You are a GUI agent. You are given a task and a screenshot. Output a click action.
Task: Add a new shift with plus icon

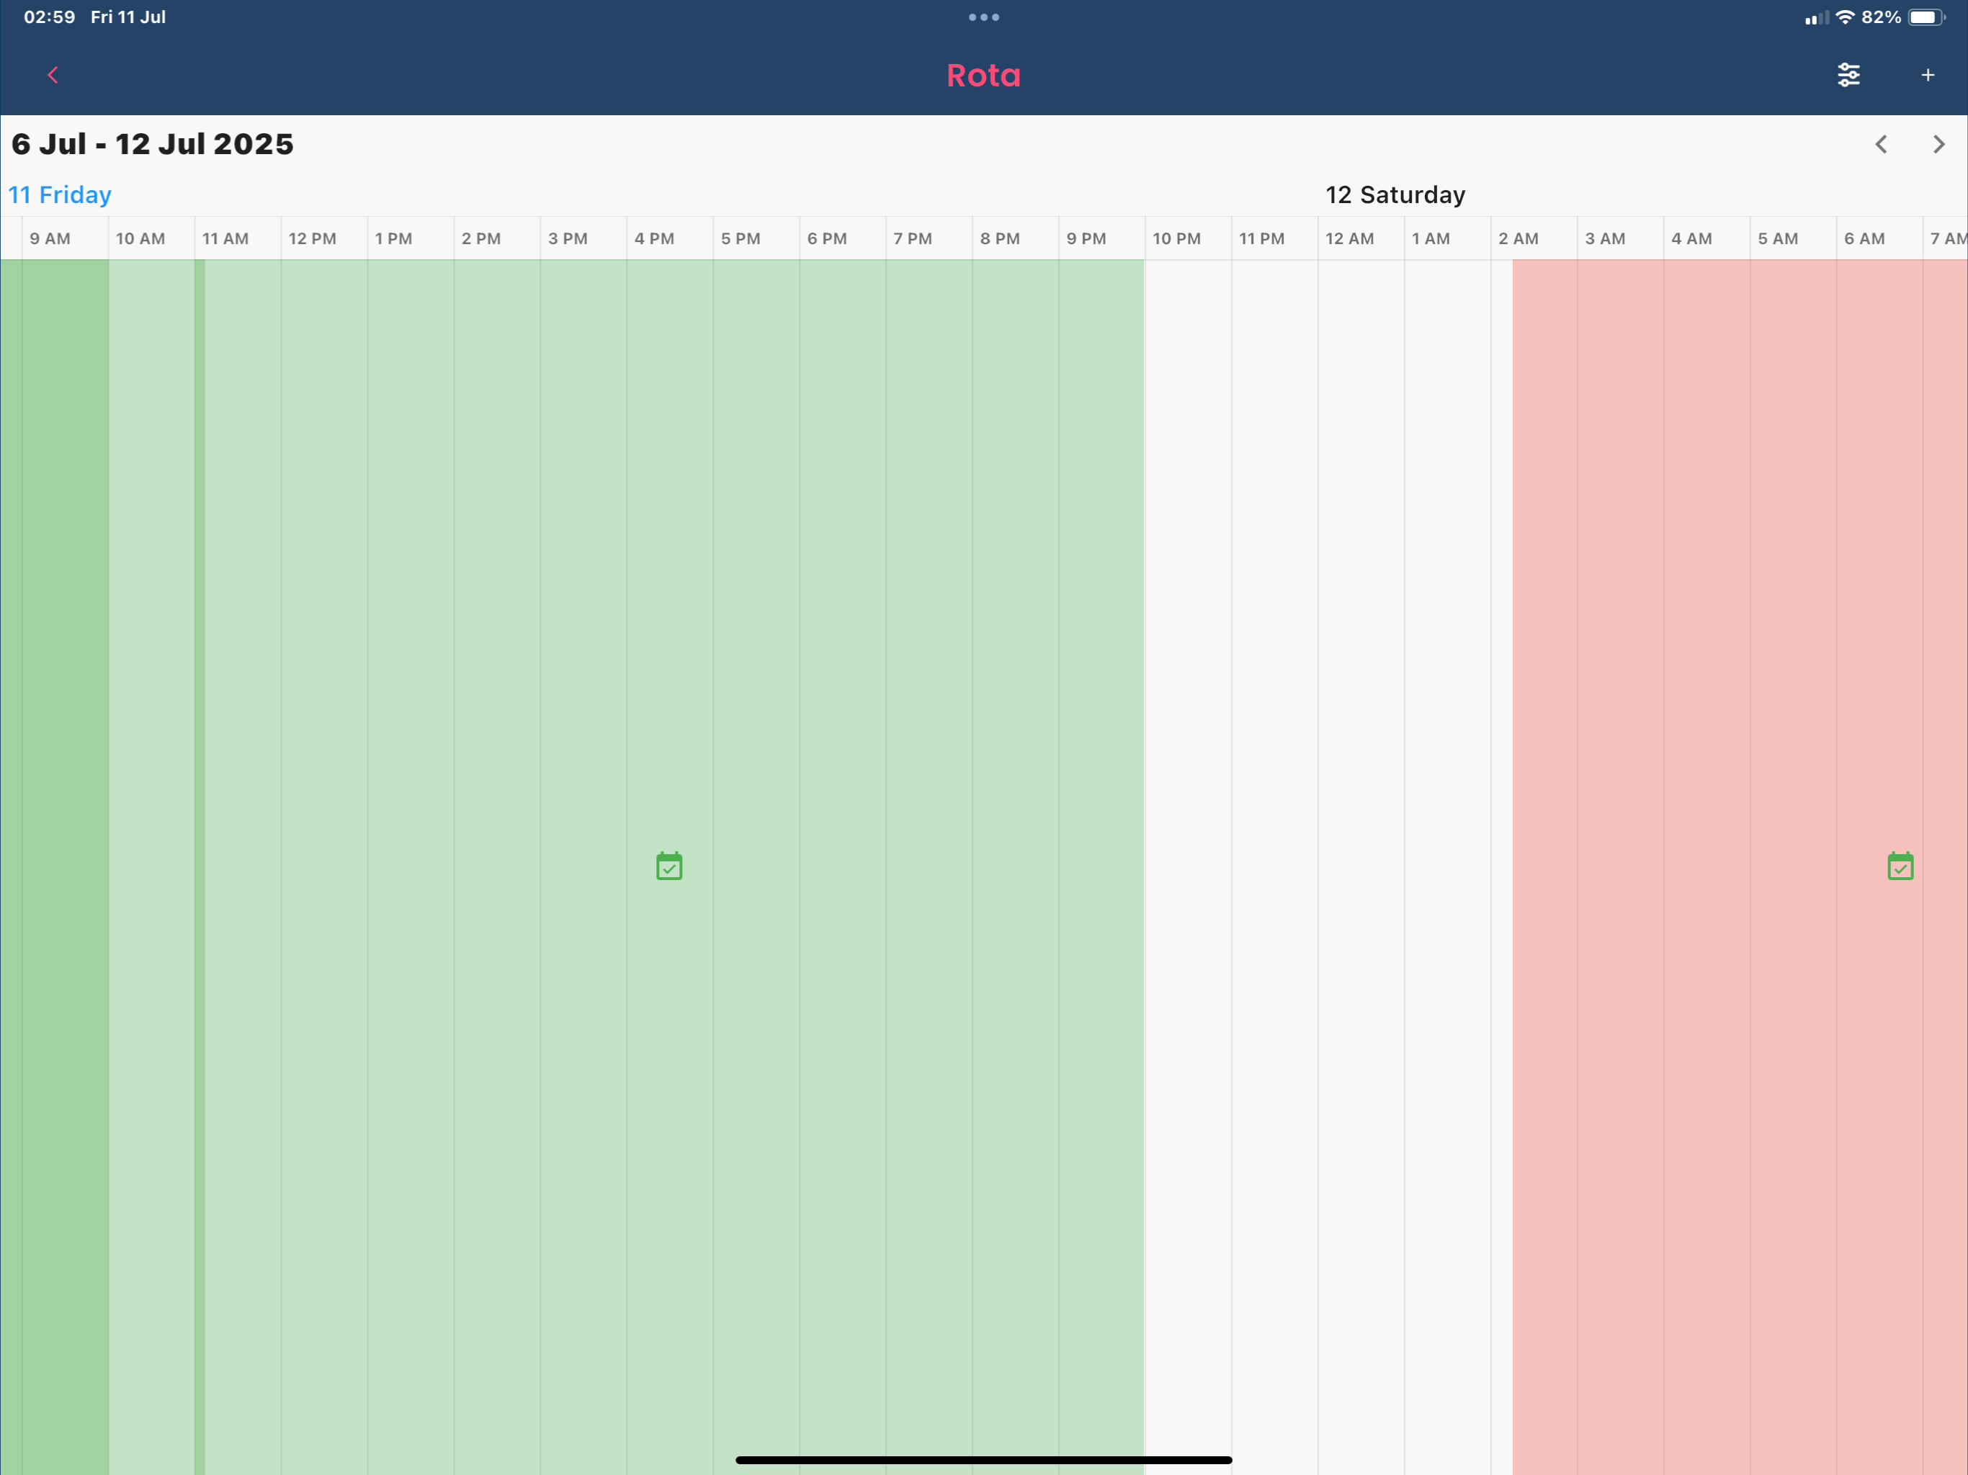click(x=1927, y=76)
